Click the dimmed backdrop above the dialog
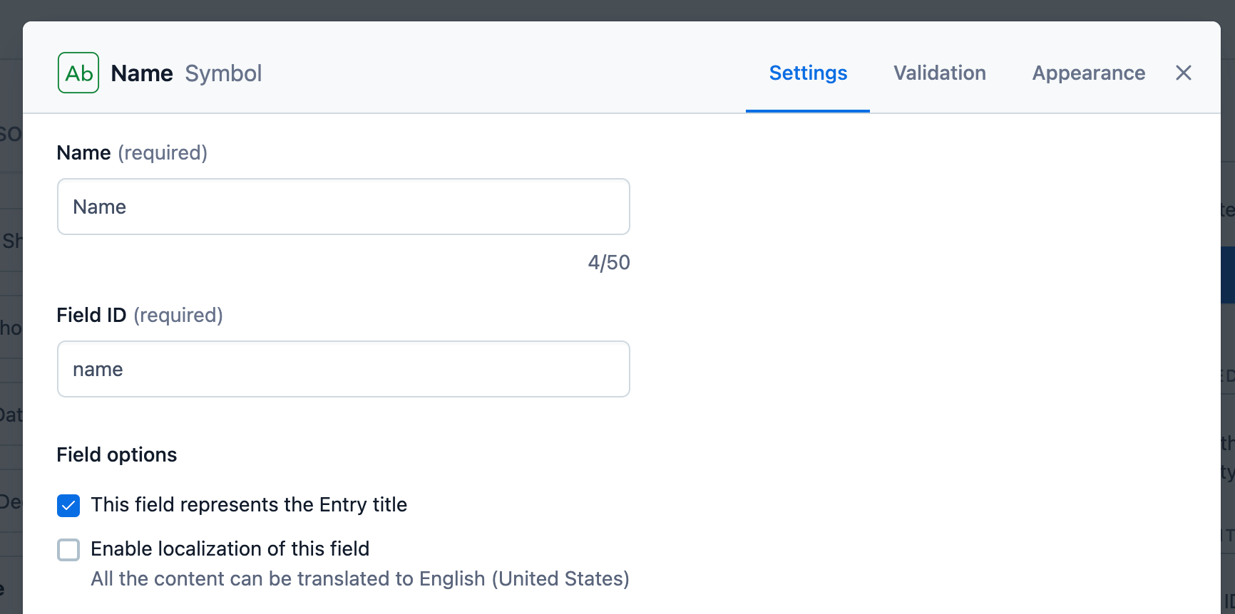 click(617, 10)
